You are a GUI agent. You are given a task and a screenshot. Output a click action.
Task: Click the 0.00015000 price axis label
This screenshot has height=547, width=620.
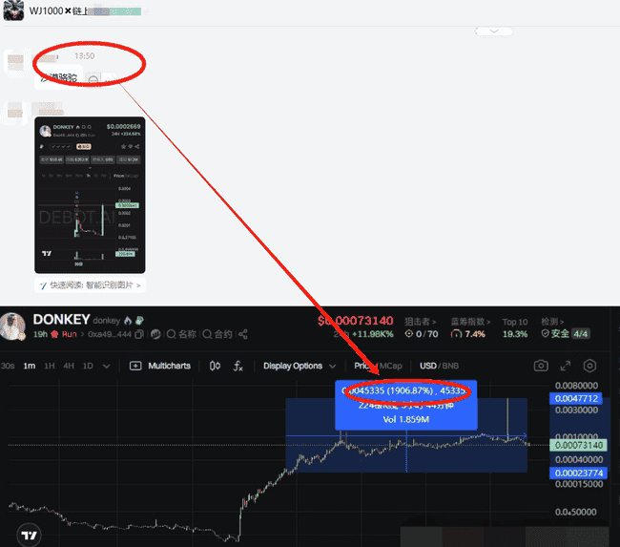579,484
